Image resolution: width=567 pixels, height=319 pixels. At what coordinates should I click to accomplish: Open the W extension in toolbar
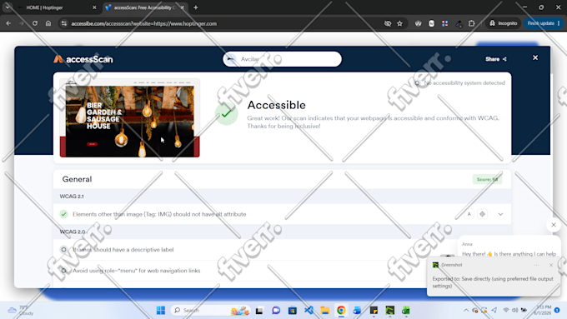tap(418, 23)
